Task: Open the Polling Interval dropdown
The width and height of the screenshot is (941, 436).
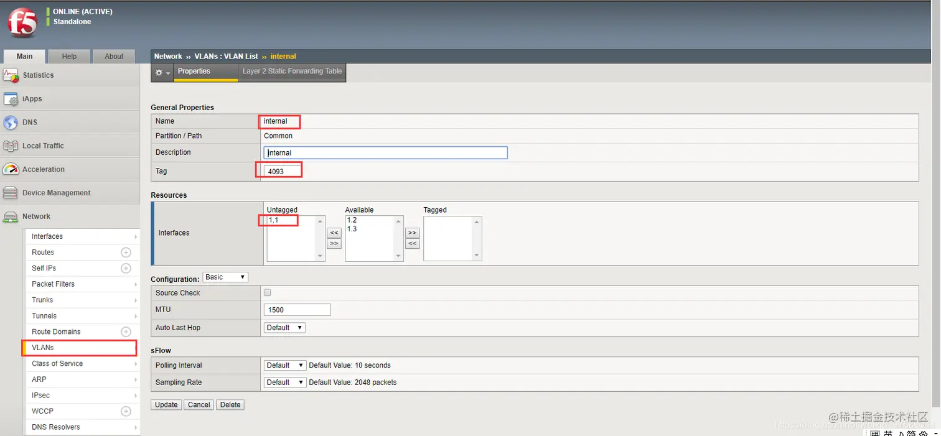Action: [285, 365]
